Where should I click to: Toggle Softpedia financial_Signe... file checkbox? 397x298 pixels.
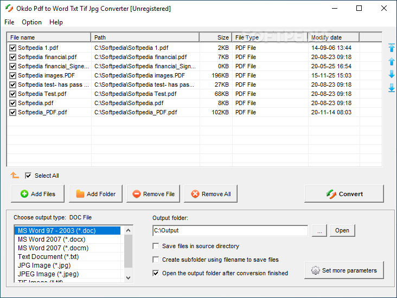click(x=12, y=66)
